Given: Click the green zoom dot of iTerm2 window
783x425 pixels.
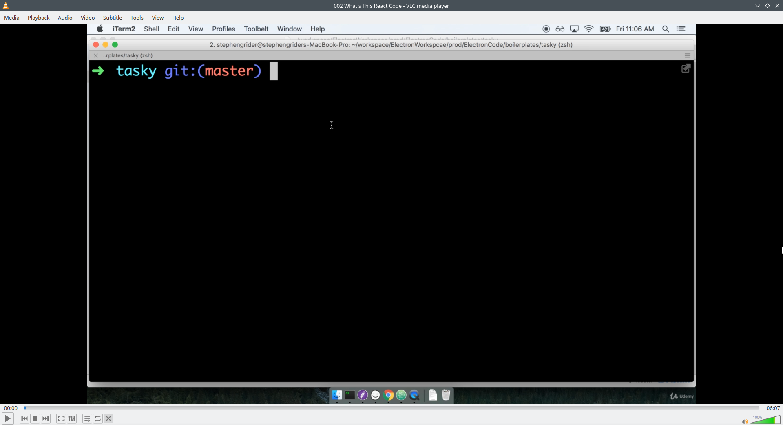Looking at the screenshot, I should coord(115,45).
